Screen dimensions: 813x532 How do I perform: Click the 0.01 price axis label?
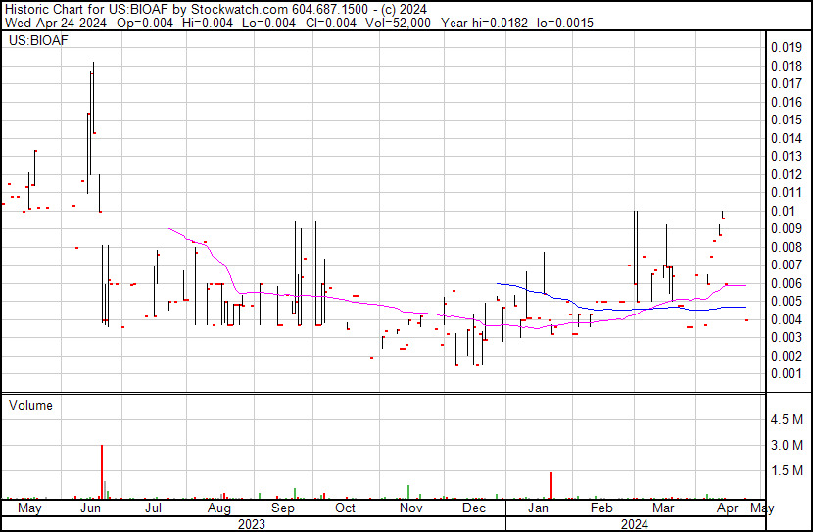point(783,211)
